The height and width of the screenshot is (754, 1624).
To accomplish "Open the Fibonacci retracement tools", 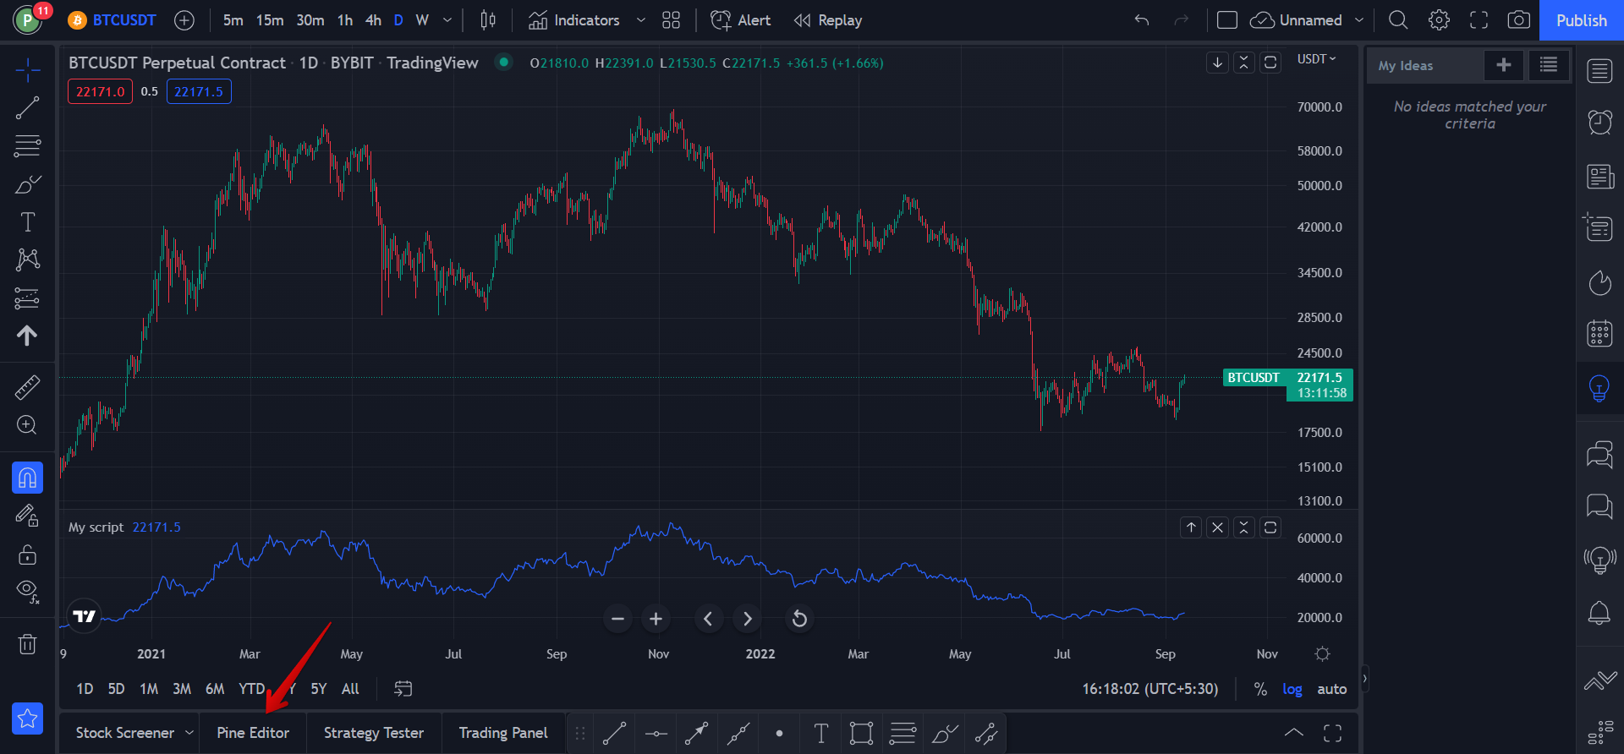I will [28, 146].
